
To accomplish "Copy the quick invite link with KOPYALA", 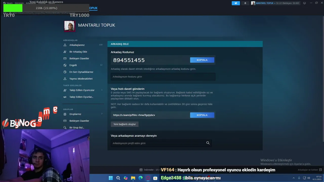I will (x=202, y=115).
